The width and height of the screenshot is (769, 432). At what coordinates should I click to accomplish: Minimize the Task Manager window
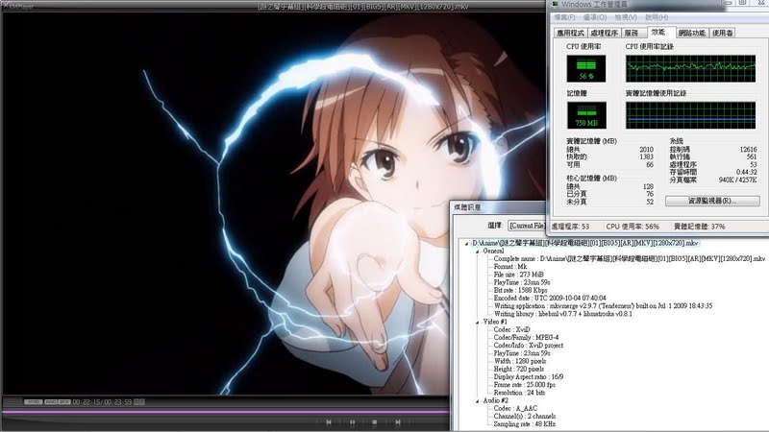[729, 3]
